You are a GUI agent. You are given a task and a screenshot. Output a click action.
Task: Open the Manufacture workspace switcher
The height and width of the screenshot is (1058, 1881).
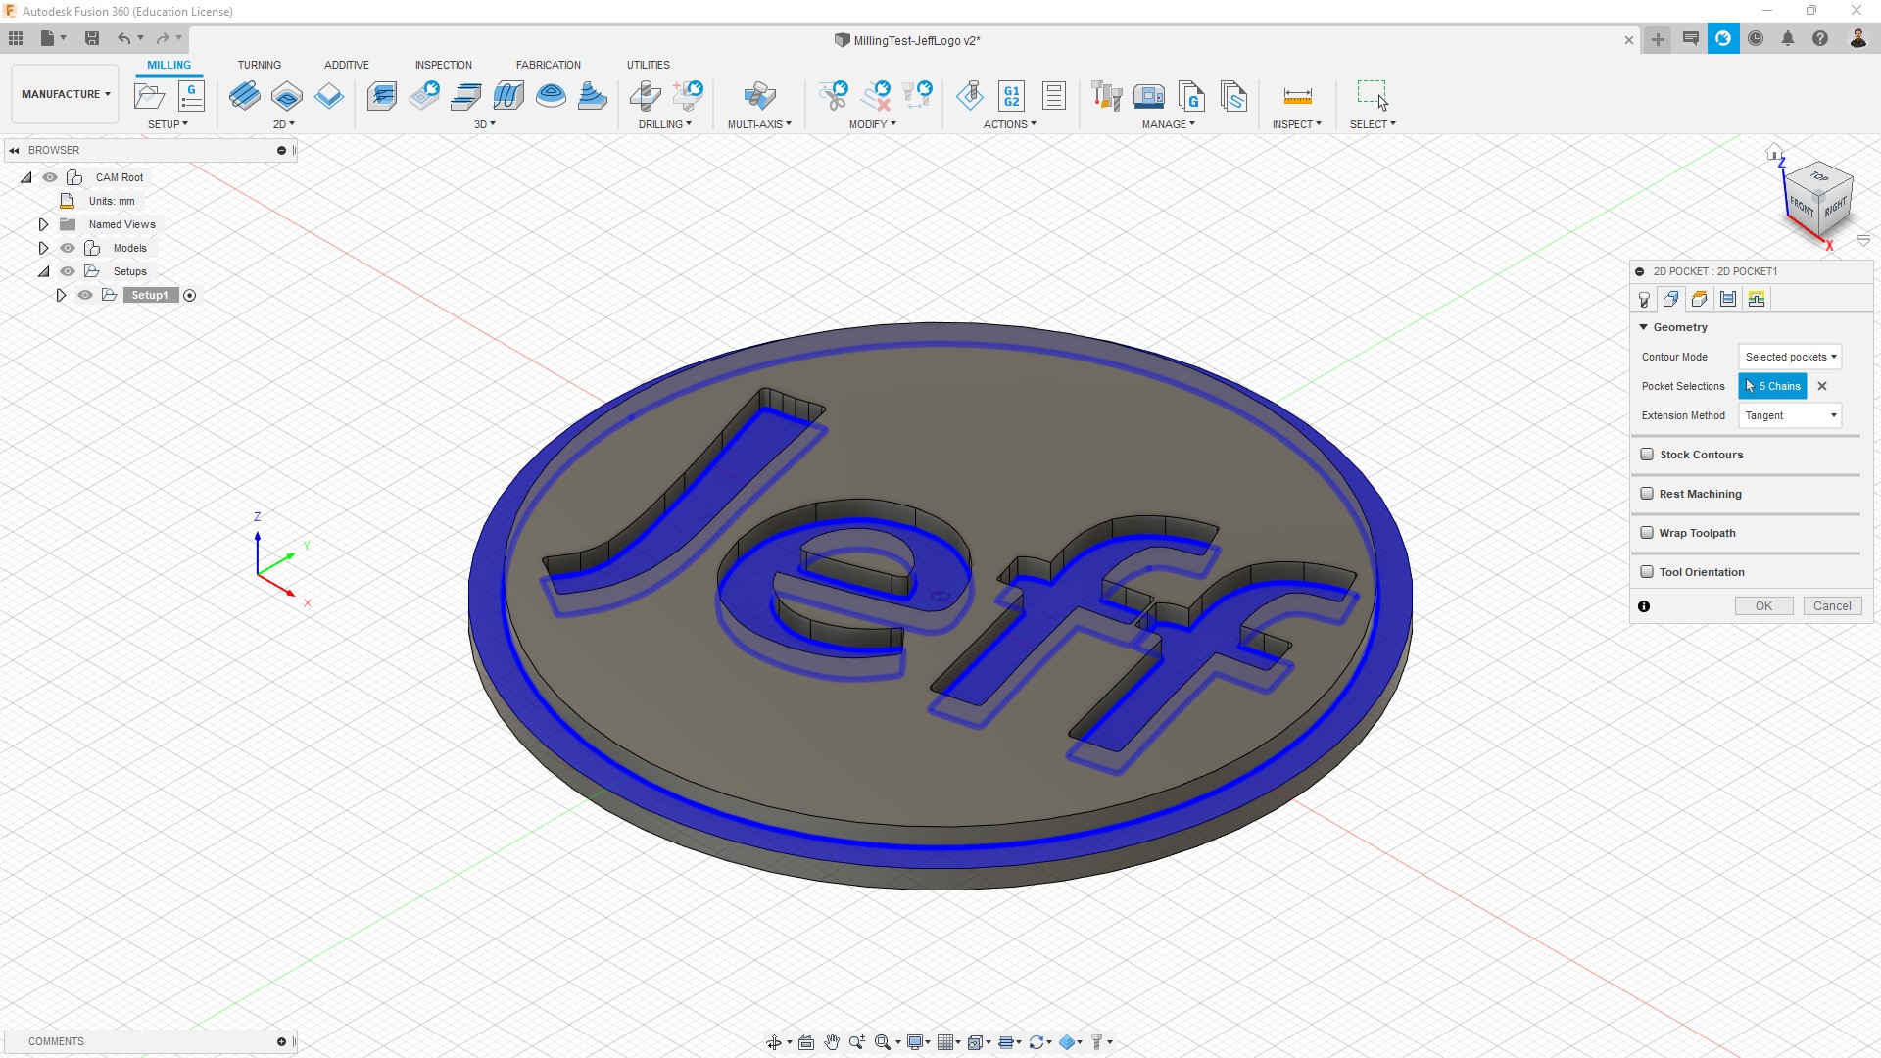coord(66,94)
